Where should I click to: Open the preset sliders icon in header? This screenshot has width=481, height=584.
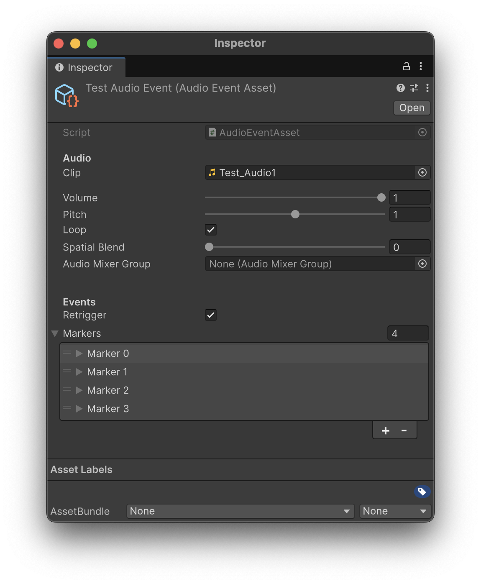(414, 88)
